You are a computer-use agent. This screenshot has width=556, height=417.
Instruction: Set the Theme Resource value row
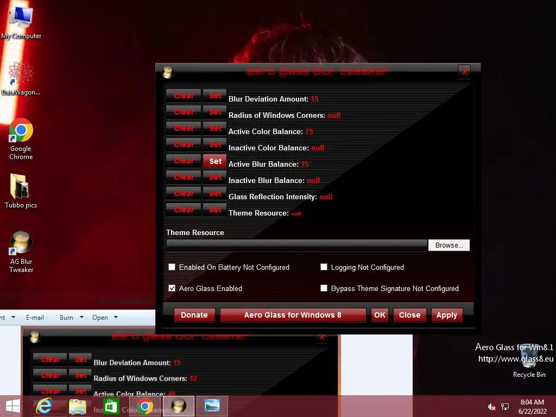point(215,210)
